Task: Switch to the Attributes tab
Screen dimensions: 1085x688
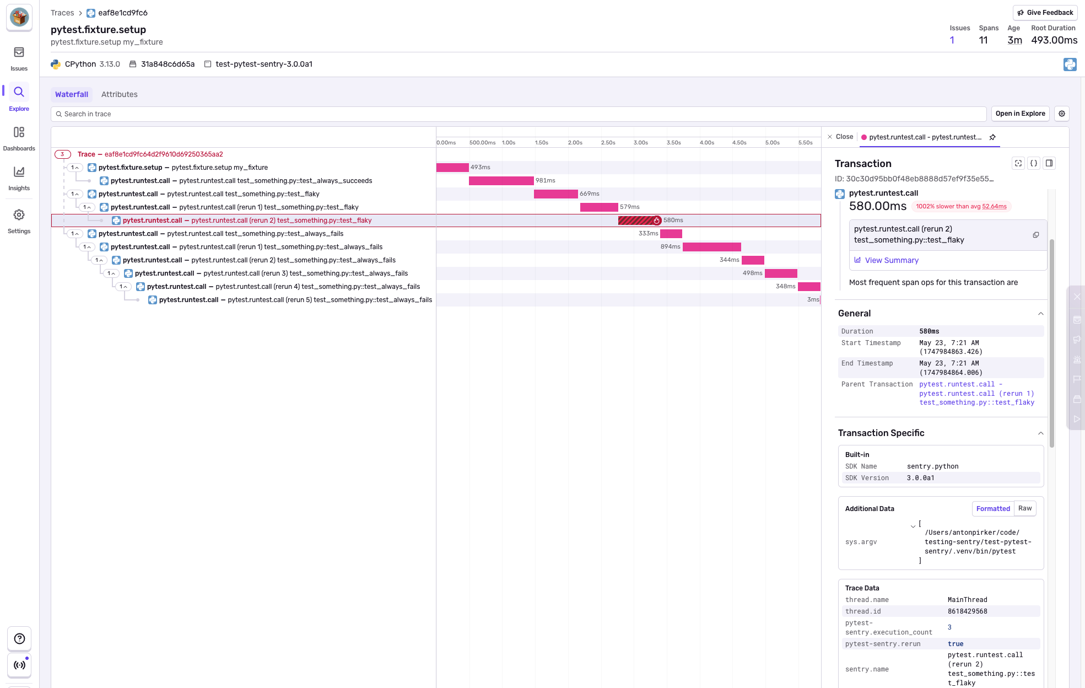Action: [x=120, y=94]
